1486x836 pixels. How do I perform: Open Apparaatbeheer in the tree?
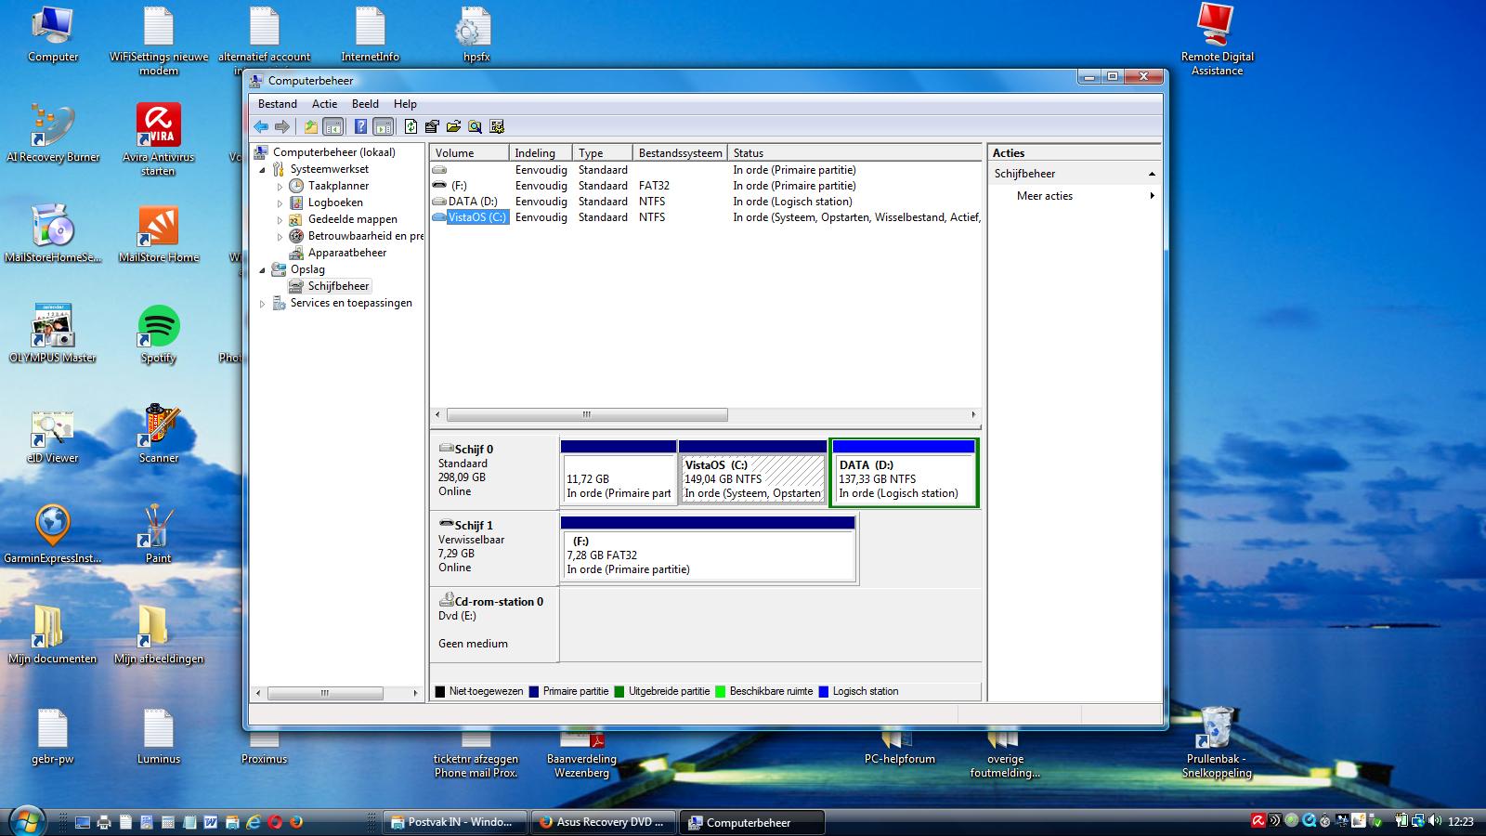[x=346, y=253]
